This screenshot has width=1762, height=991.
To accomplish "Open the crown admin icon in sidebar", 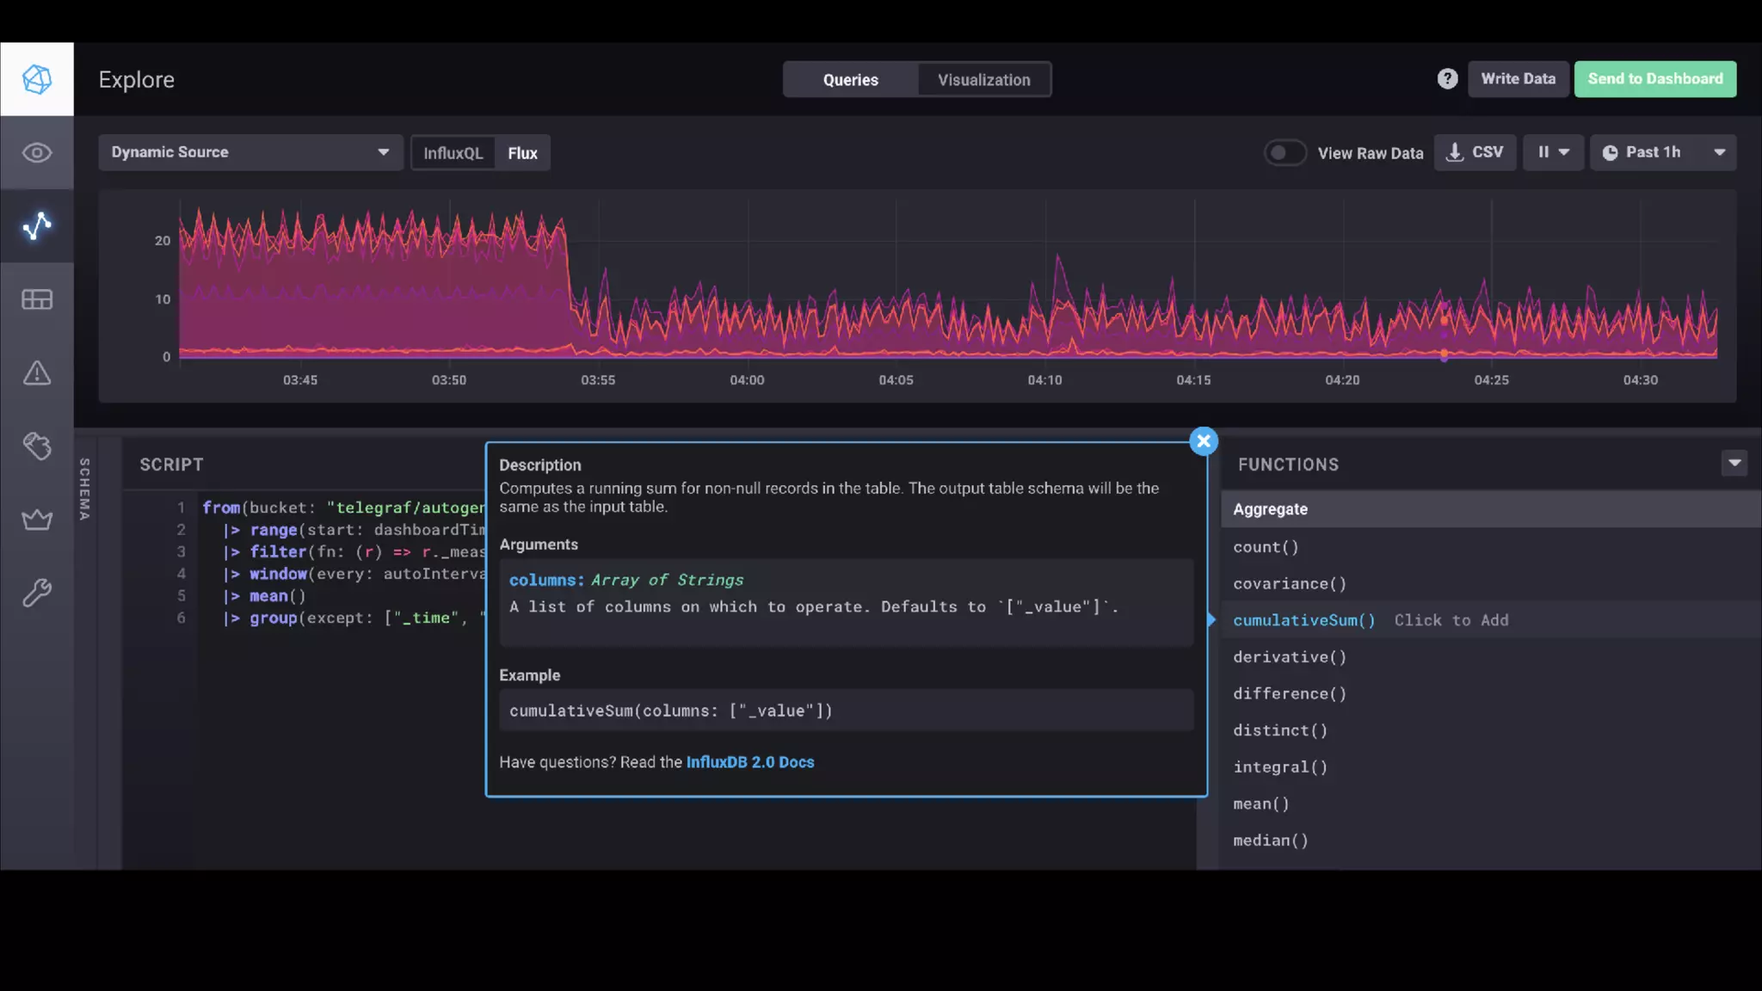I will (x=37, y=520).
